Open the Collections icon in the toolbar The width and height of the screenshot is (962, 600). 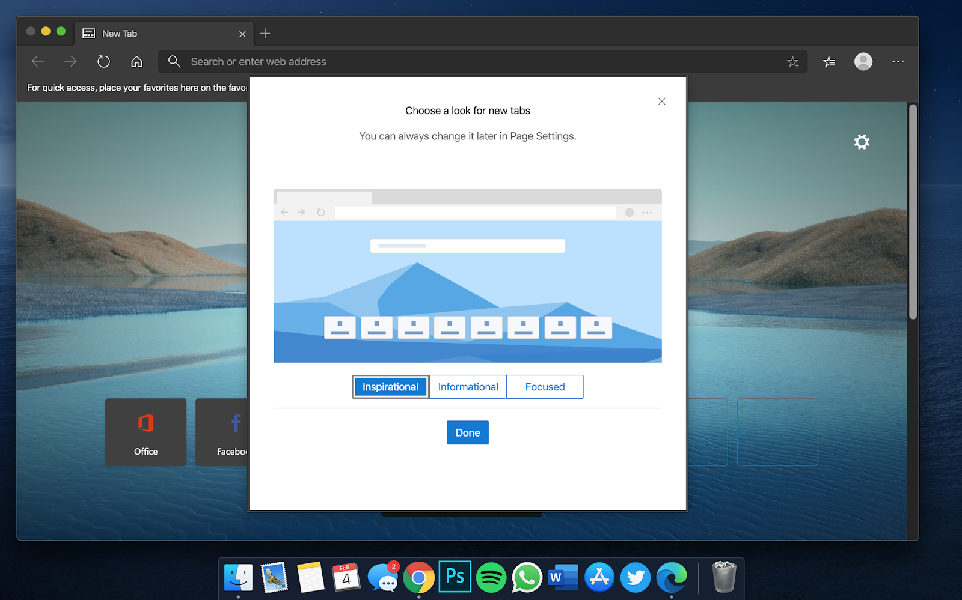[829, 61]
